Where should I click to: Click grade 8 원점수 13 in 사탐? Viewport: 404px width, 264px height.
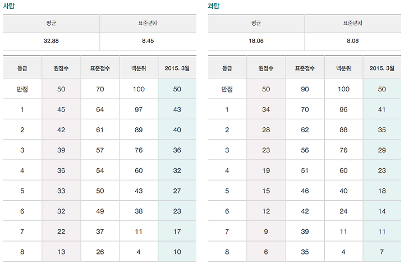61,252
